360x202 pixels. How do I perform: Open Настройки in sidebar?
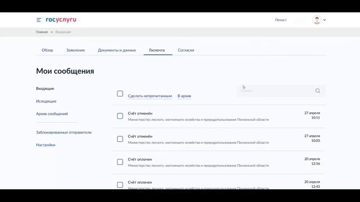click(x=46, y=145)
